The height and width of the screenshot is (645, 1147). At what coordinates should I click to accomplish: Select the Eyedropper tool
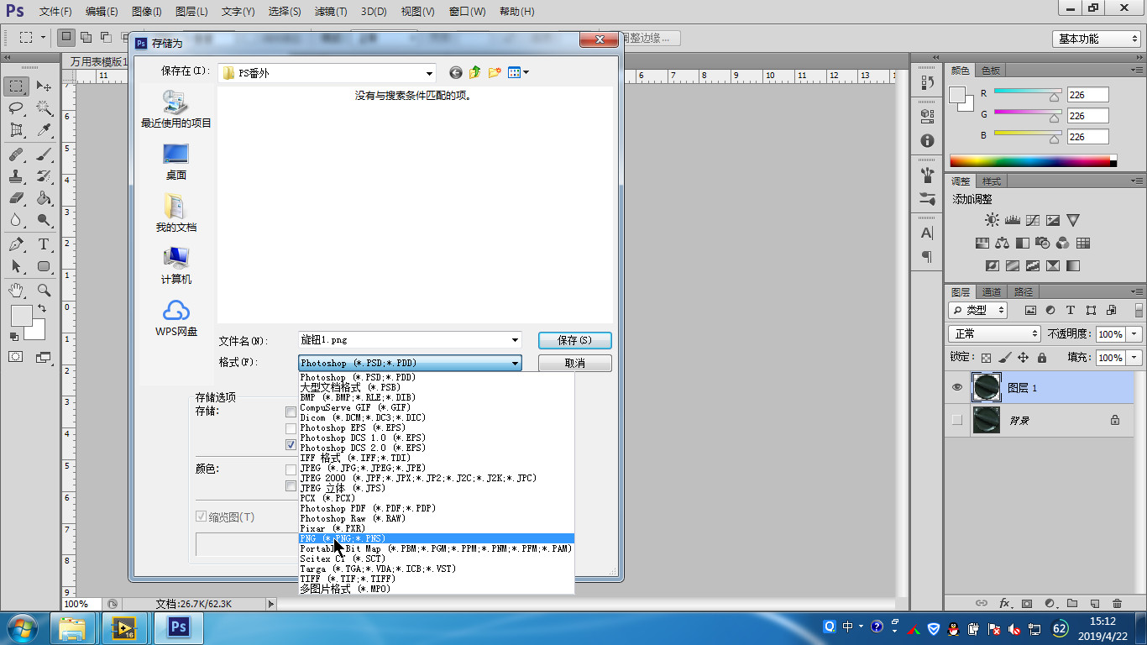coord(44,130)
